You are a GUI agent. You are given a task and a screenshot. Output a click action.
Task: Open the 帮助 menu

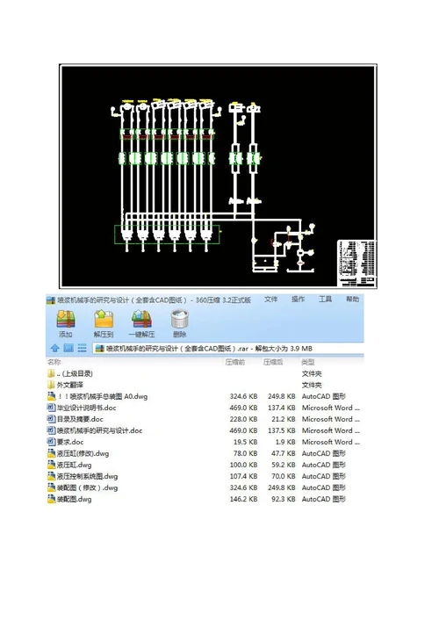pos(352,300)
